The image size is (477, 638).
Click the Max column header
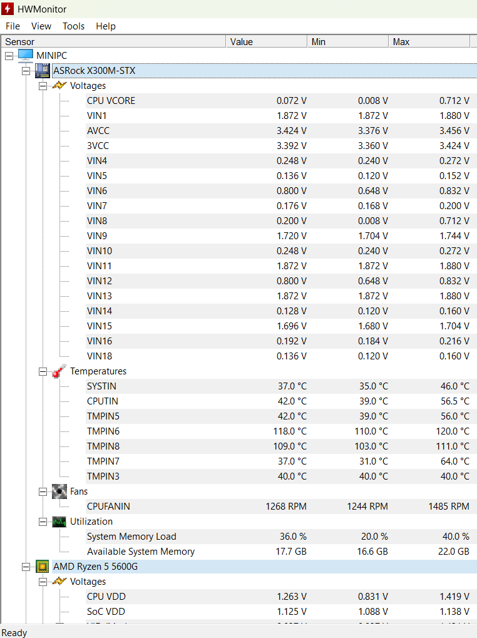click(x=429, y=41)
